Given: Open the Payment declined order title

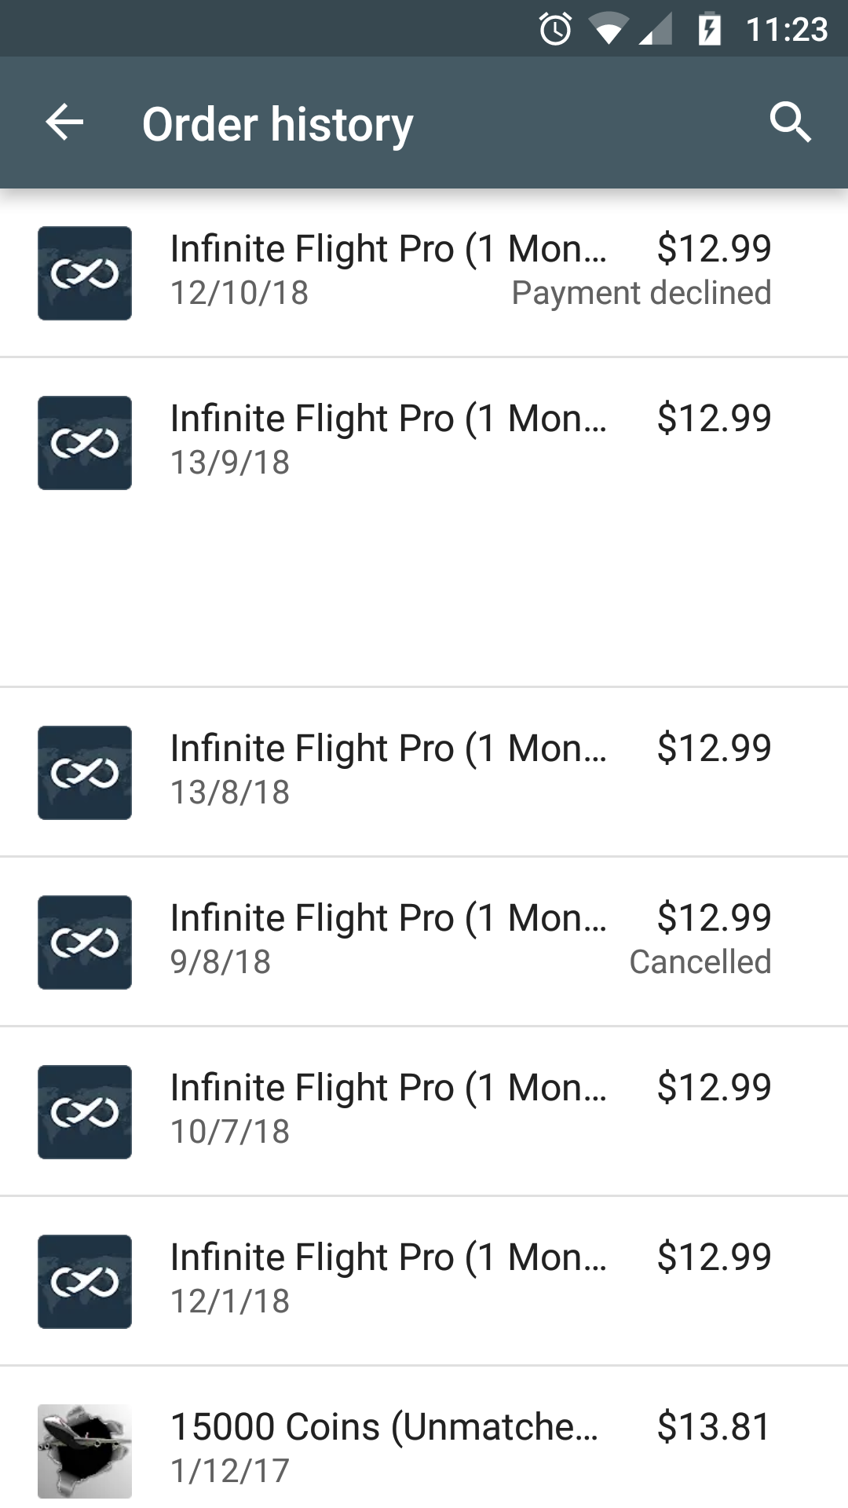Looking at the screenshot, I should click(388, 249).
